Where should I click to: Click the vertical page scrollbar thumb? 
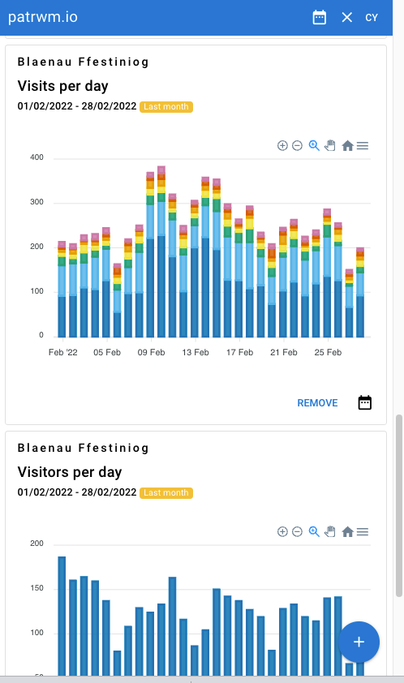(399, 505)
